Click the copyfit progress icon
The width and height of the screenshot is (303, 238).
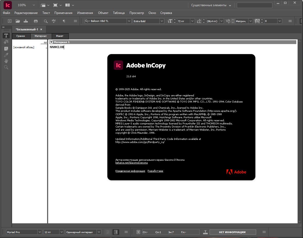[x=205, y=232]
